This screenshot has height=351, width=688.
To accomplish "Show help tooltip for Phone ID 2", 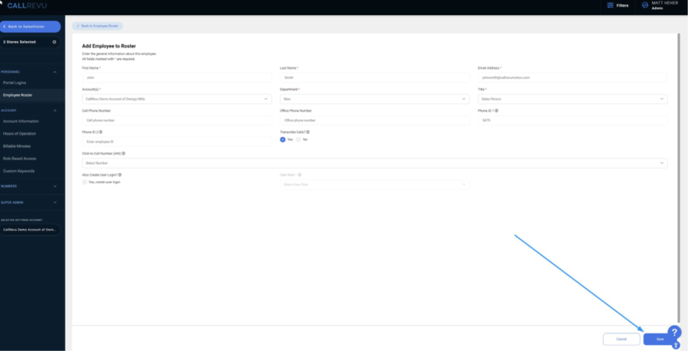I will [100, 132].
